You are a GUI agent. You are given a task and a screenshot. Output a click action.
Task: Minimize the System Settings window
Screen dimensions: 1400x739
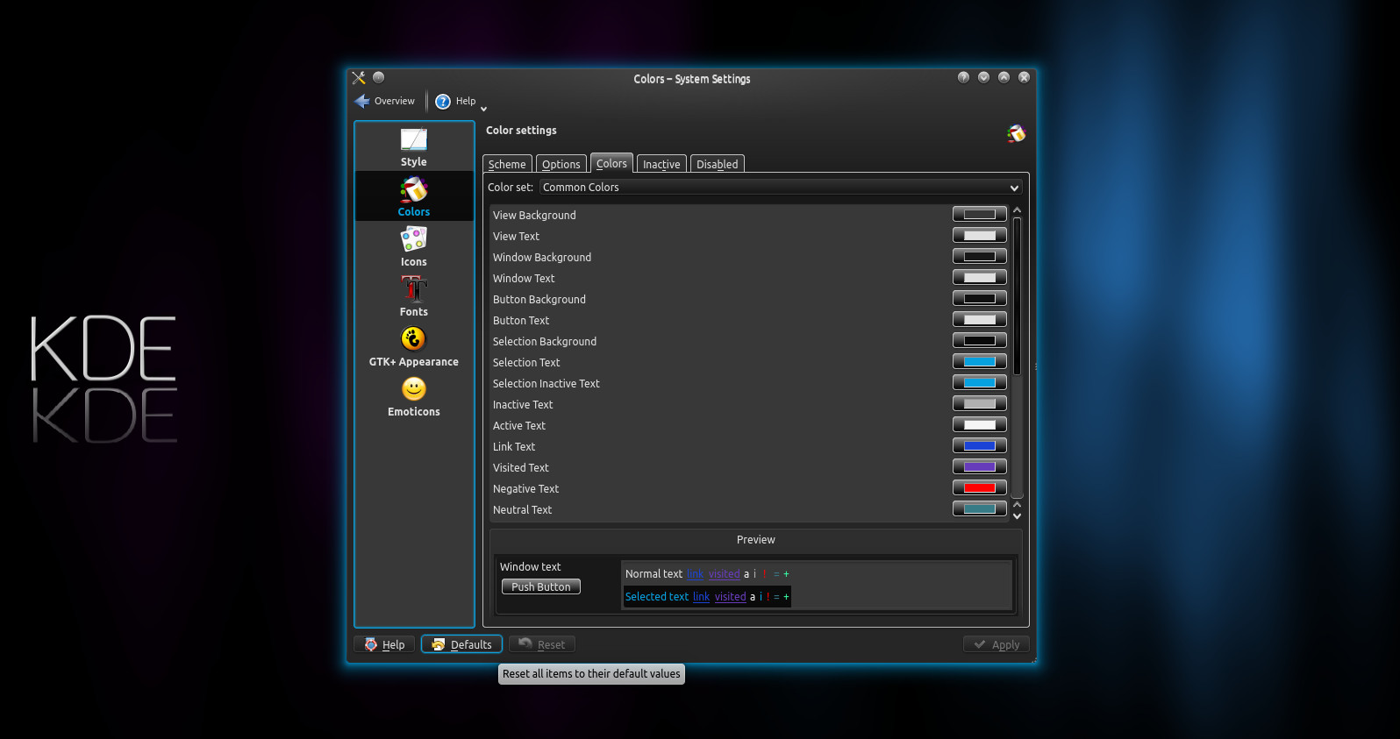(x=983, y=77)
